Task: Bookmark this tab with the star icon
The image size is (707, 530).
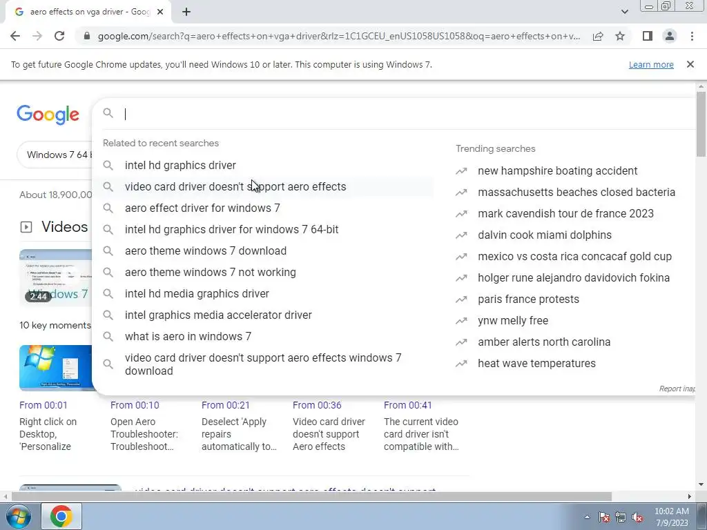Action: pyautogui.click(x=620, y=36)
